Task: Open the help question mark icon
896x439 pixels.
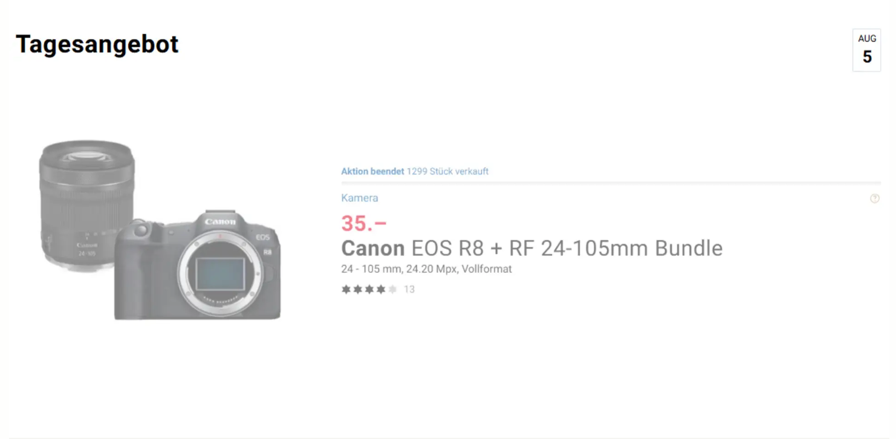Action: pyautogui.click(x=875, y=198)
